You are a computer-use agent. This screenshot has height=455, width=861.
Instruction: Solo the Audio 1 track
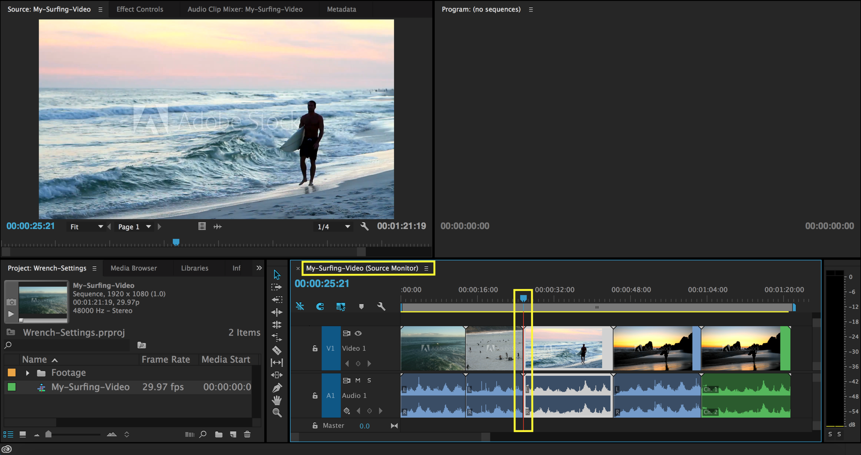[369, 380]
